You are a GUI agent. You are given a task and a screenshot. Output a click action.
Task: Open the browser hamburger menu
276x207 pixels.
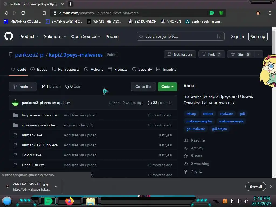(x=270, y=13)
